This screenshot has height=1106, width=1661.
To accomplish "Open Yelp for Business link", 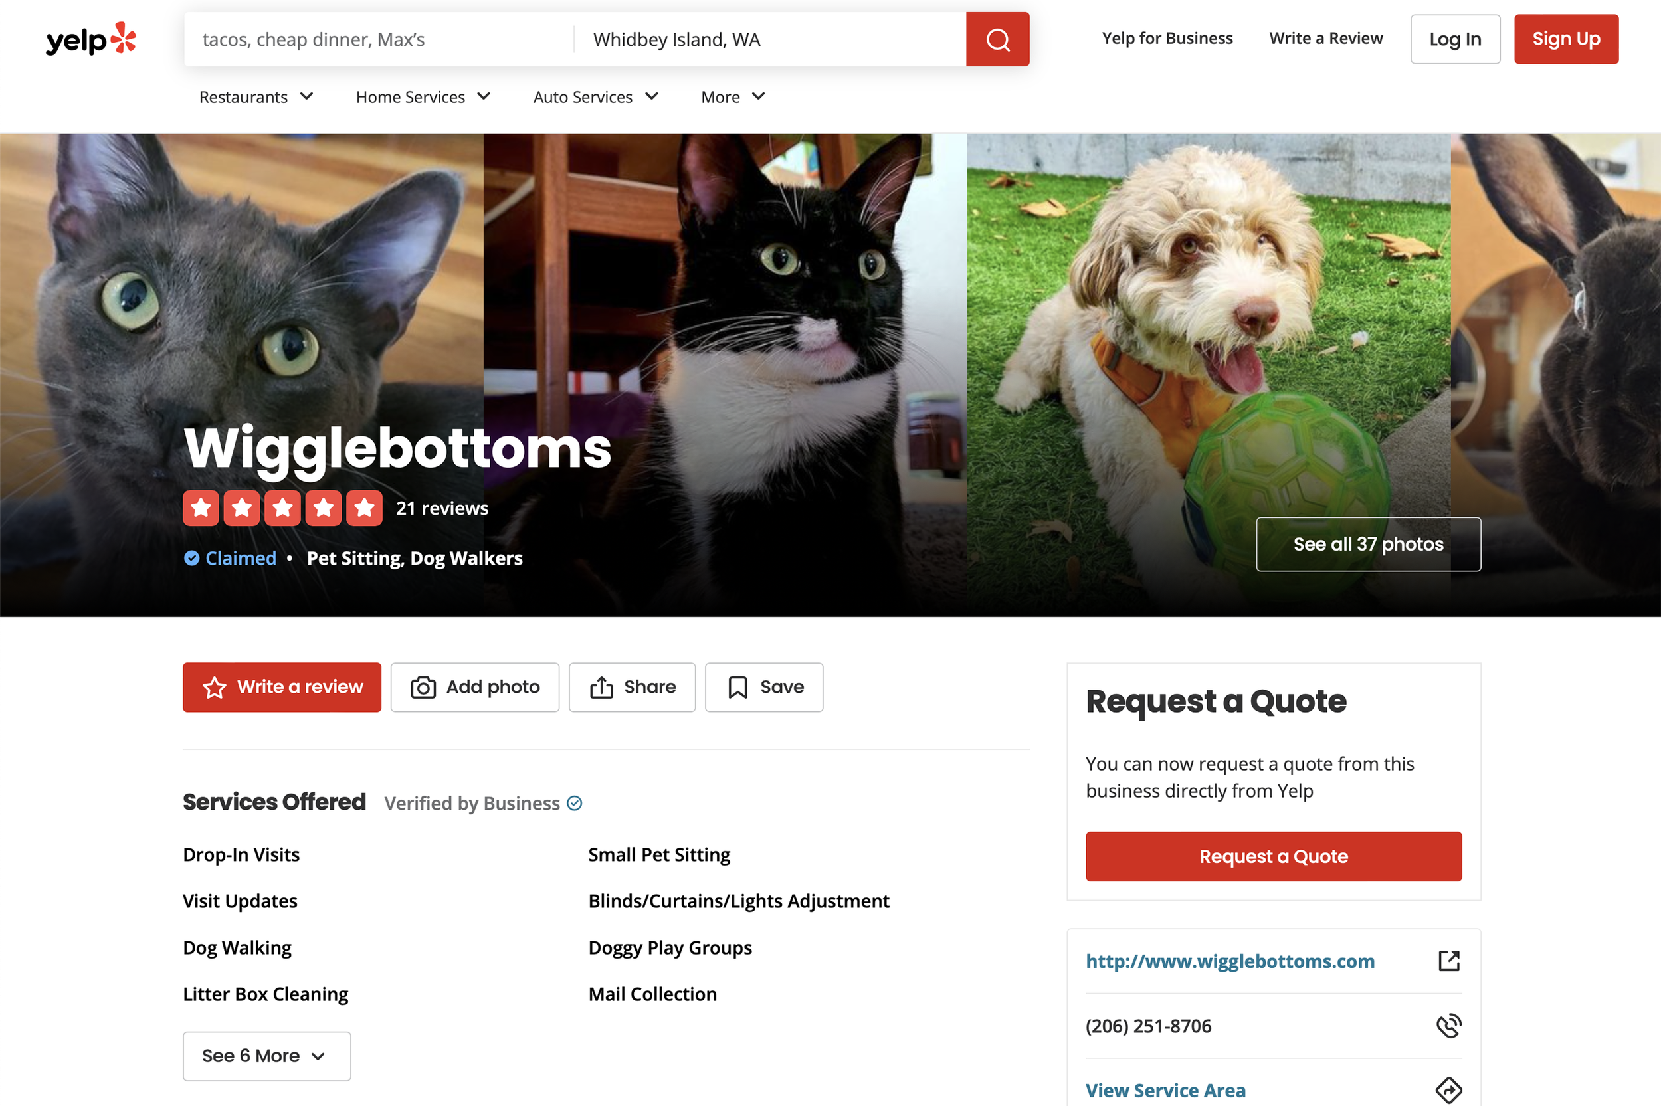I will [1167, 38].
